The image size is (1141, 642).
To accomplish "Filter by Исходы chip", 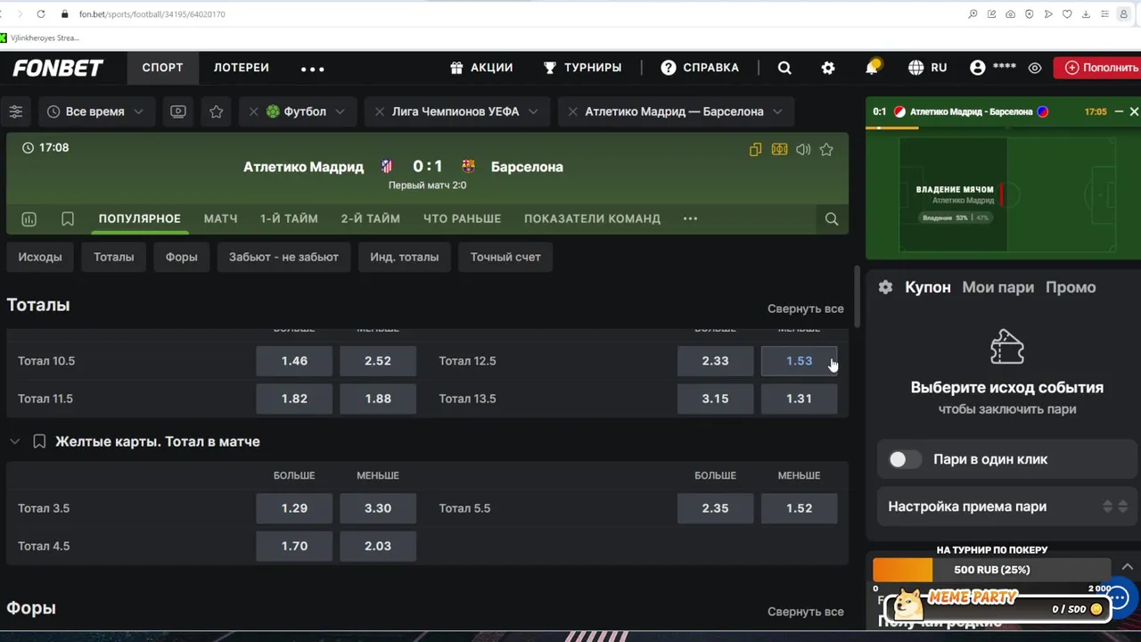I will (40, 257).
